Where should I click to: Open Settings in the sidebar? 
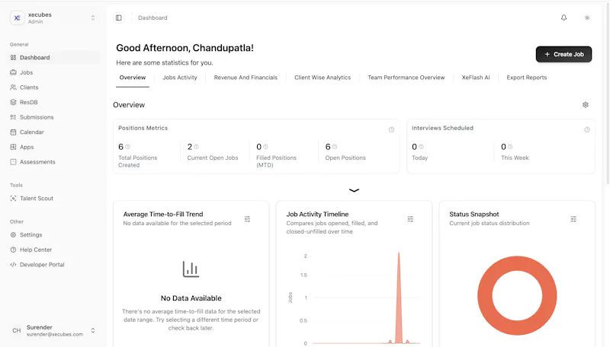(54, 235)
